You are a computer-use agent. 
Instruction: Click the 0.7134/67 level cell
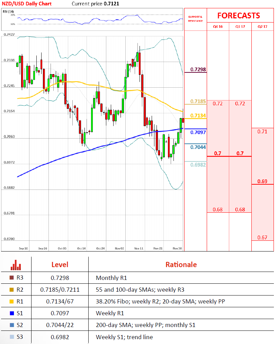(60, 302)
